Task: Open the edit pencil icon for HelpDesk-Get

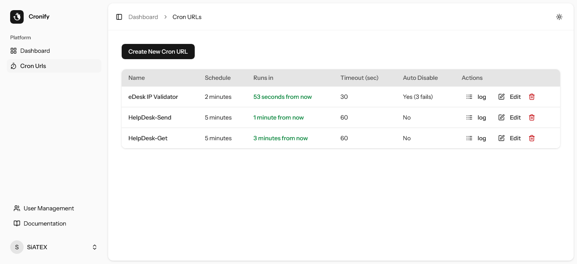Action: [x=501, y=138]
